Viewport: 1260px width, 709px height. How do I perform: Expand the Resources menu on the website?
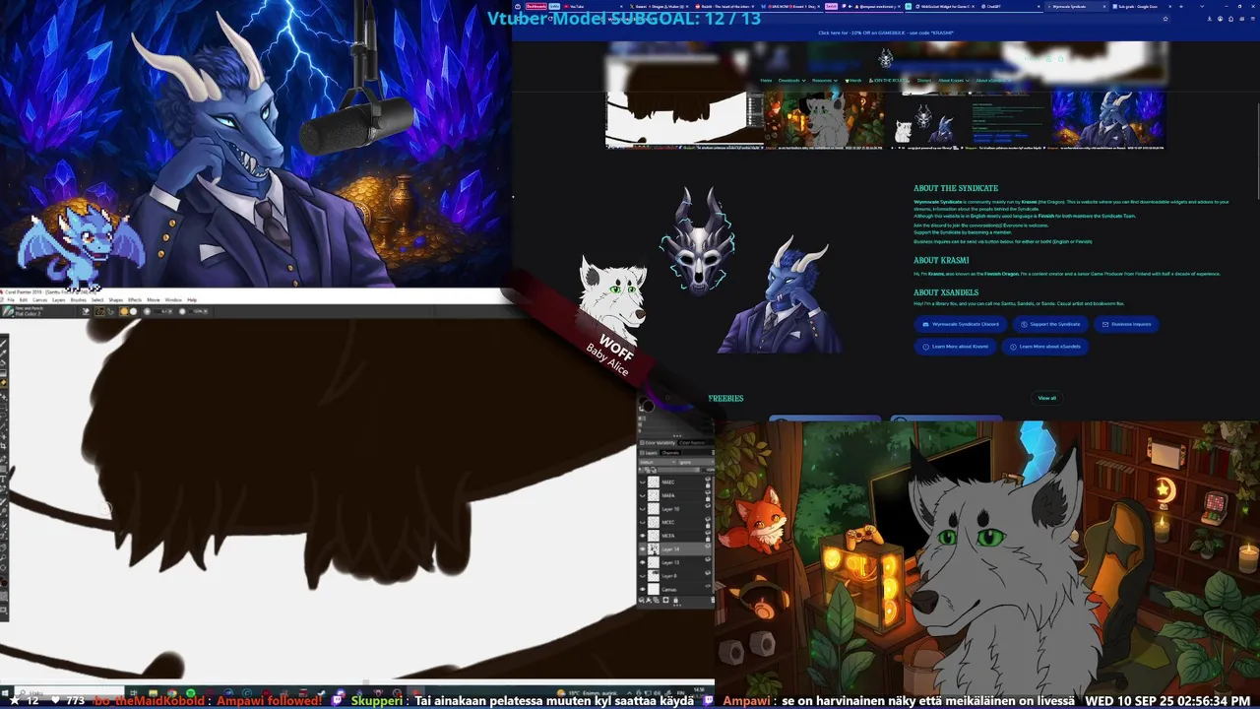tap(825, 81)
